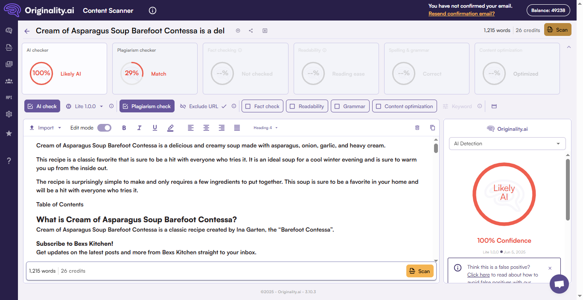Uncheck the Plagiarism check option
The width and height of the screenshot is (583, 300).
(147, 106)
